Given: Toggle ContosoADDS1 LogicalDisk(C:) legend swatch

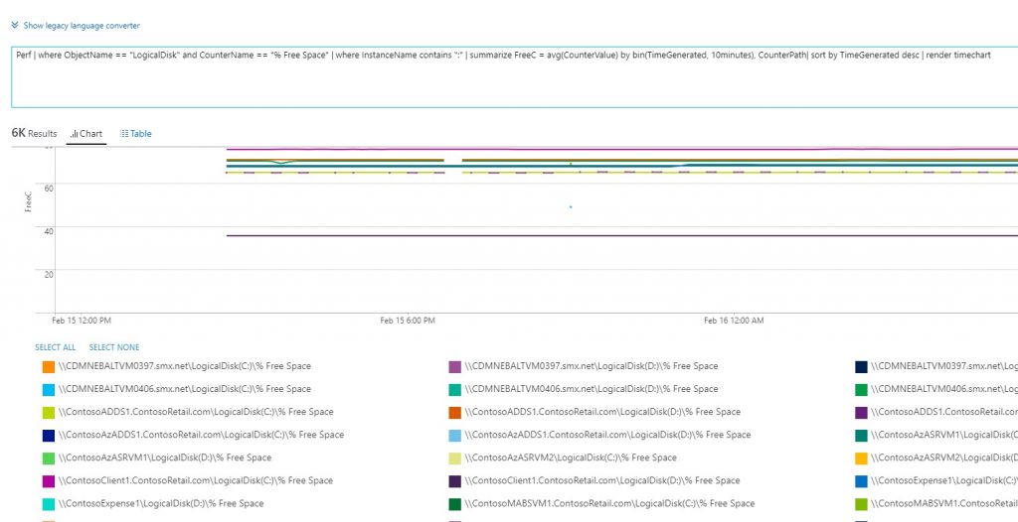Looking at the screenshot, I should tap(49, 412).
